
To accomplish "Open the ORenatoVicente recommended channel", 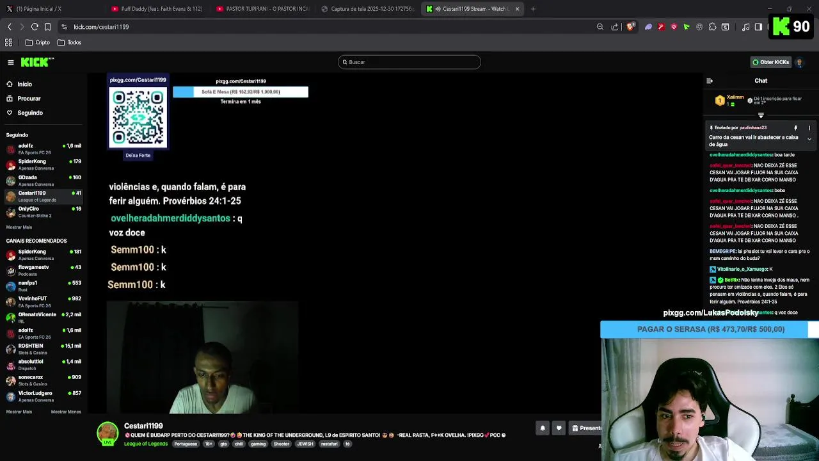I will [x=44, y=318].
